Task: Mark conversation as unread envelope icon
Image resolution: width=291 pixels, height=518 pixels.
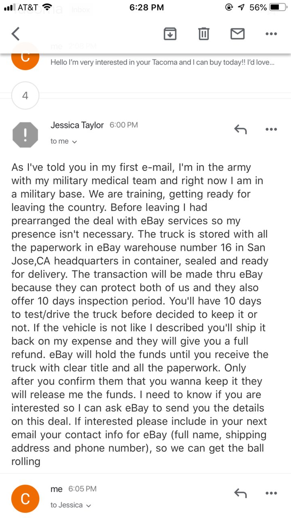Action: point(238,34)
